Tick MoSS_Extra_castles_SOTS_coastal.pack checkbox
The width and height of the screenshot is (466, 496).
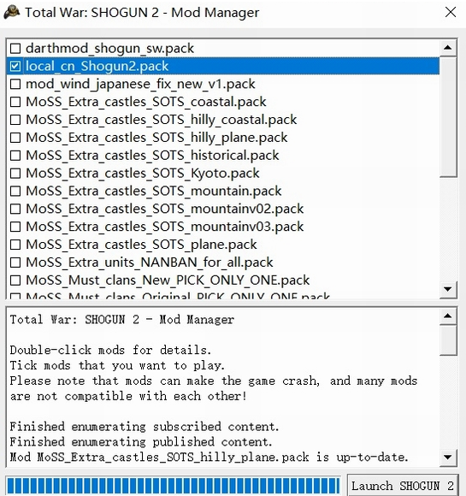coord(15,102)
